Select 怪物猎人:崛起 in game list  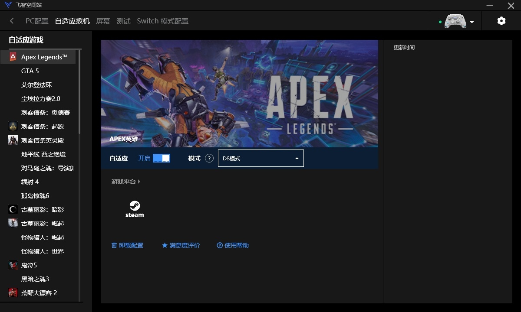point(38,237)
